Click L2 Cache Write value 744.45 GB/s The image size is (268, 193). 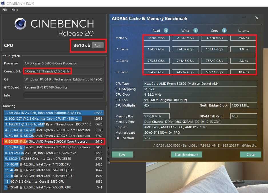[185, 61]
